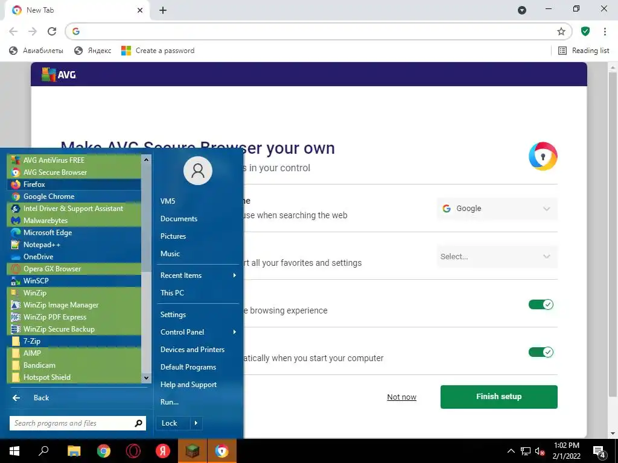The height and width of the screenshot is (463, 618).
Task: Click the Lock button
Action: point(173,423)
